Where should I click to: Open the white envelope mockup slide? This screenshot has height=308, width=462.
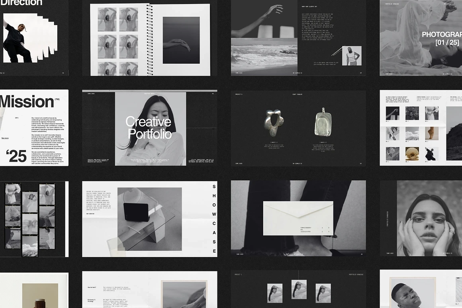298,218
